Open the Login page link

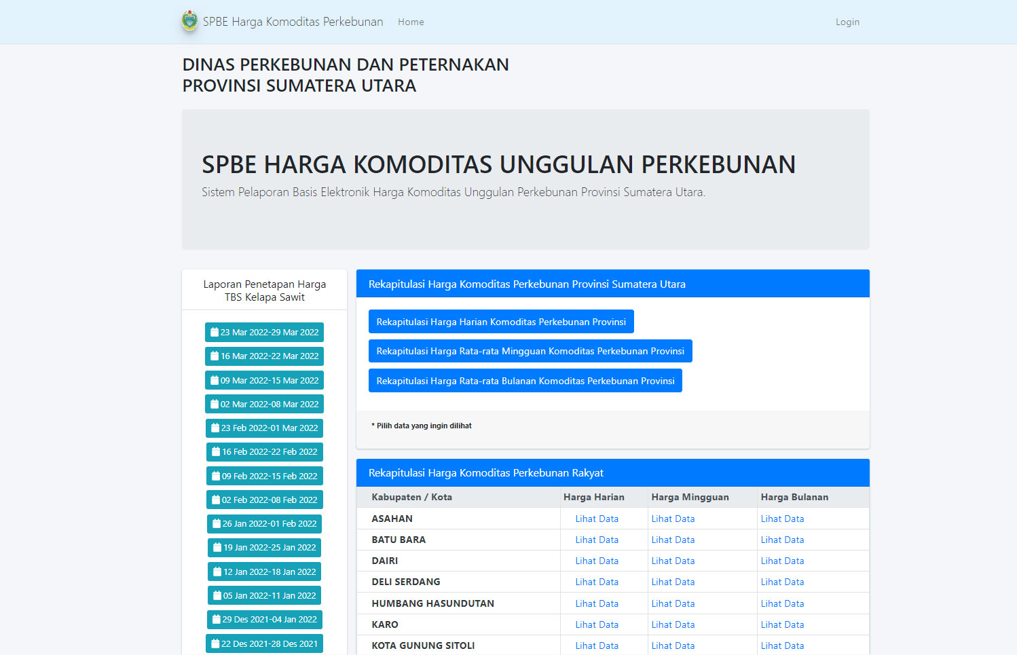[847, 22]
